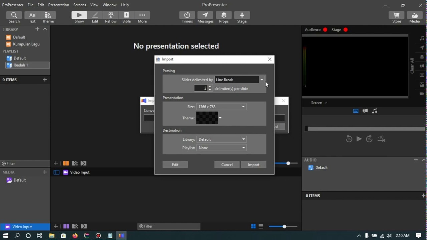Open the Help menu
This screenshot has width=427, height=240.
tap(125, 5)
